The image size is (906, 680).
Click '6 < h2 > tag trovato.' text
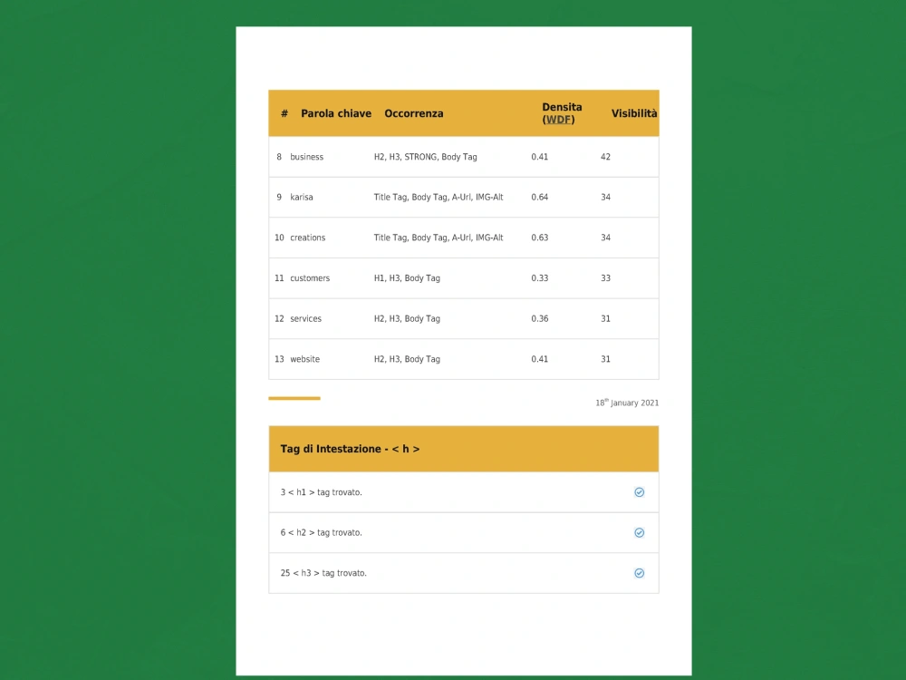[x=322, y=532]
